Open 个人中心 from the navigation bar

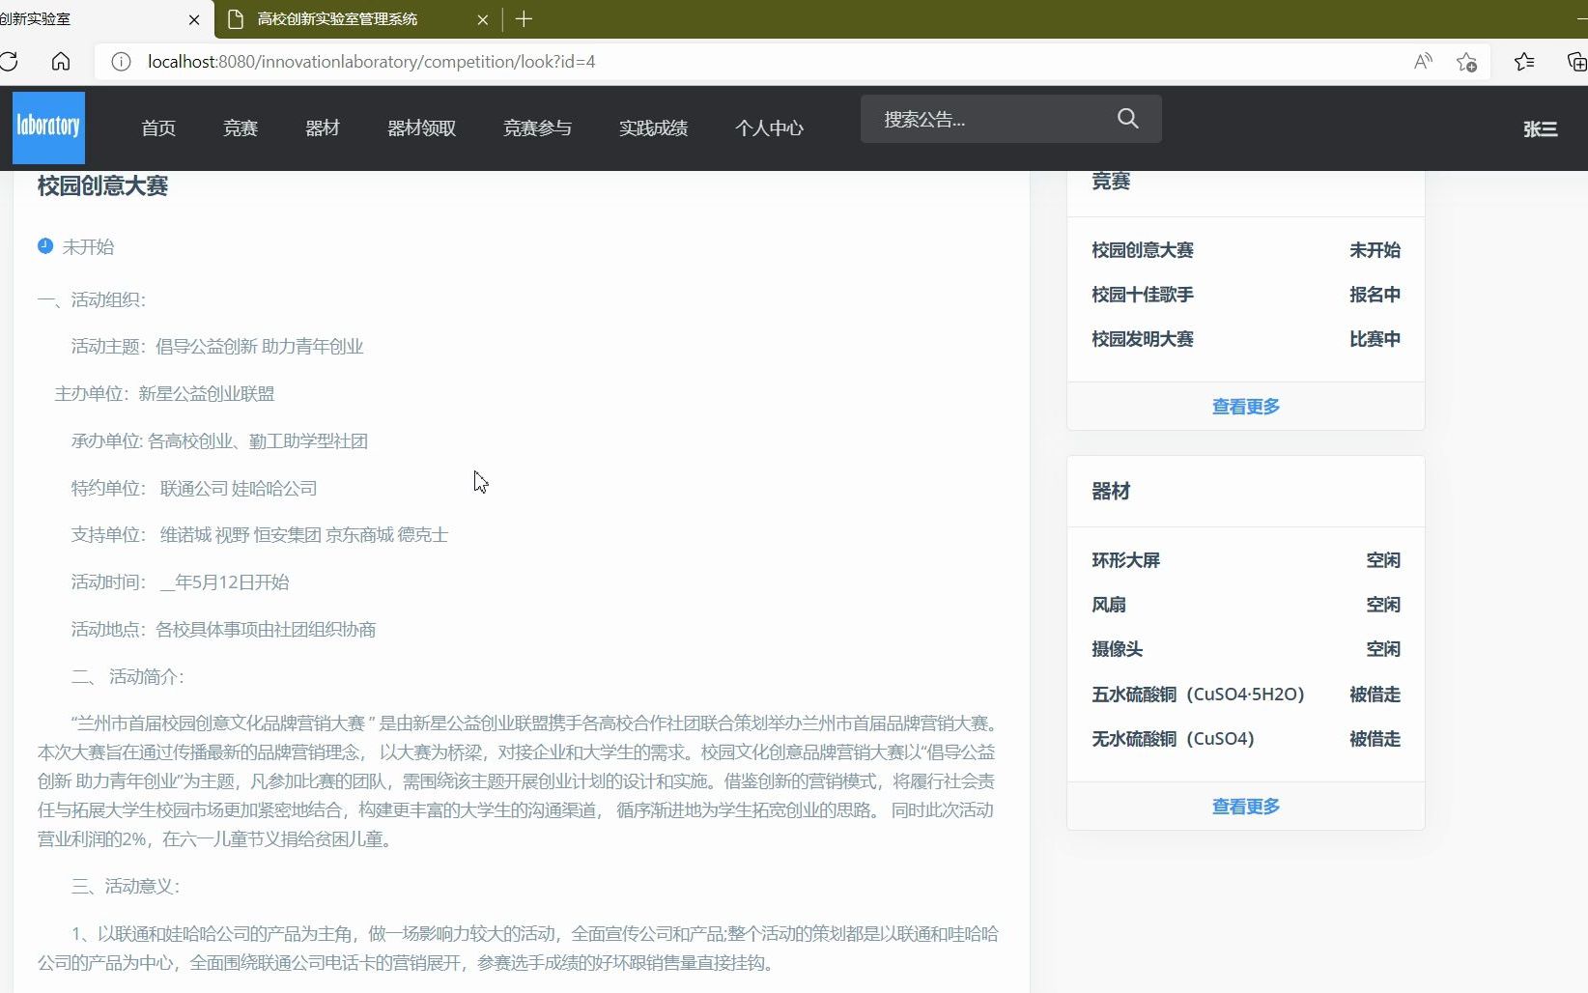pos(770,127)
